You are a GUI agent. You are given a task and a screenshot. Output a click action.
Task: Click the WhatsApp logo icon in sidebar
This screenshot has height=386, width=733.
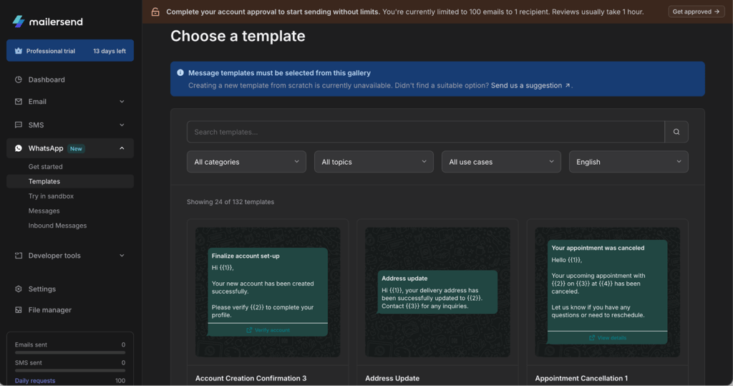[18, 148]
